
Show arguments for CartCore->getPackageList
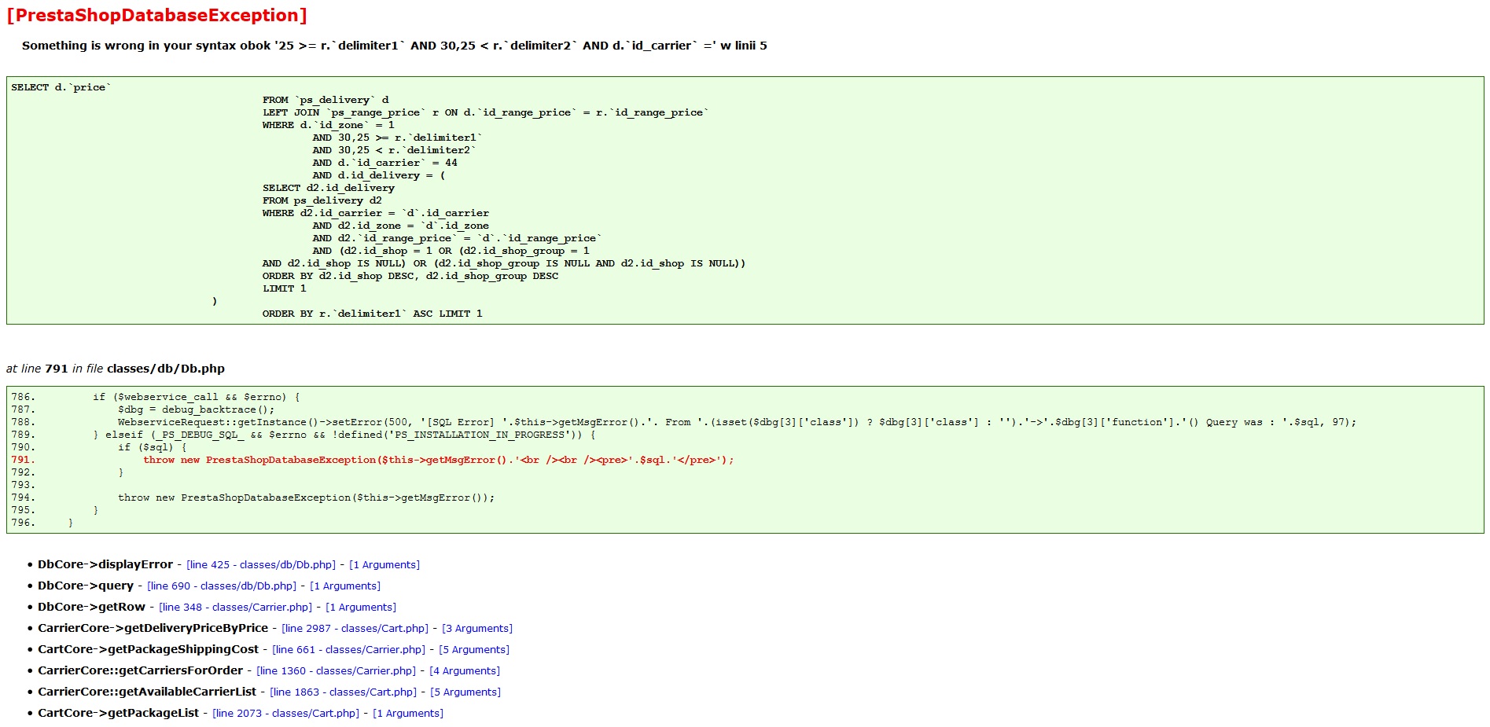click(x=408, y=713)
